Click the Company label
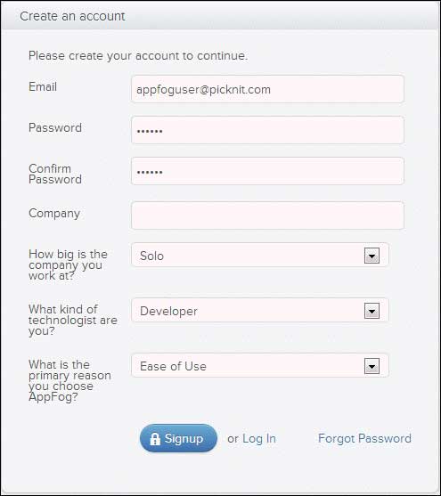Screen dimensions: 441x496 (54, 214)
